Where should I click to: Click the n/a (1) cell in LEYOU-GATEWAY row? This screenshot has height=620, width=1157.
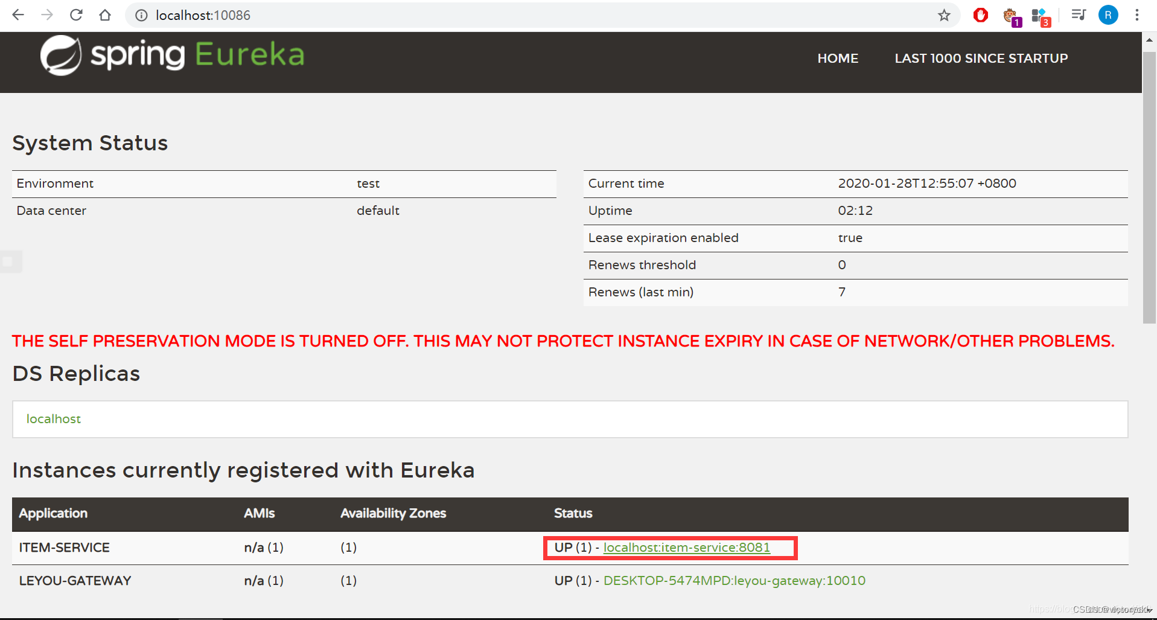(x=264, y=581)
